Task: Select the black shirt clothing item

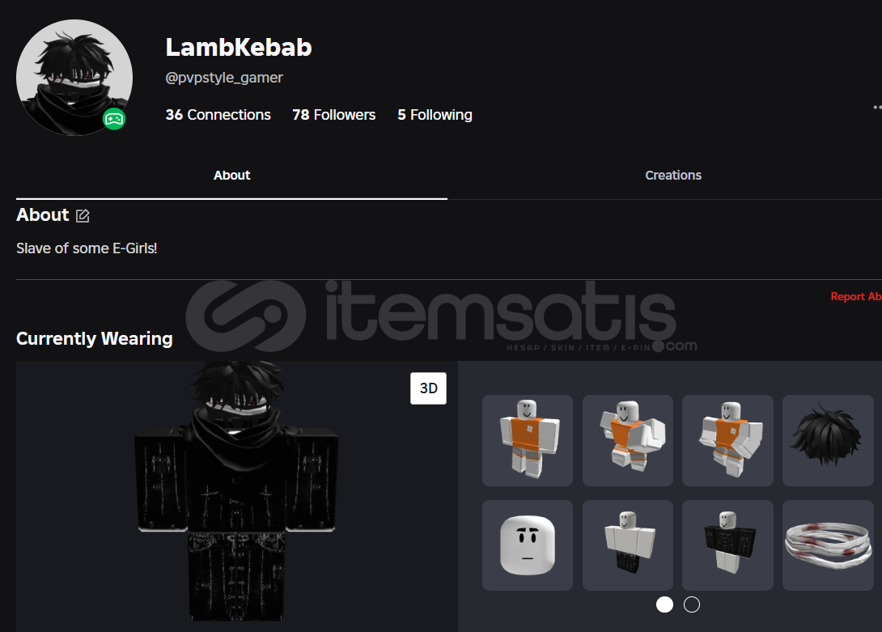Action: 728,545
